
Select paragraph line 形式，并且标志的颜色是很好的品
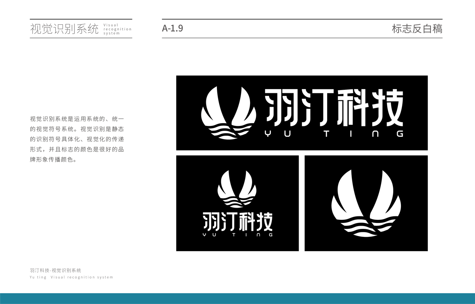click(77, 150)
